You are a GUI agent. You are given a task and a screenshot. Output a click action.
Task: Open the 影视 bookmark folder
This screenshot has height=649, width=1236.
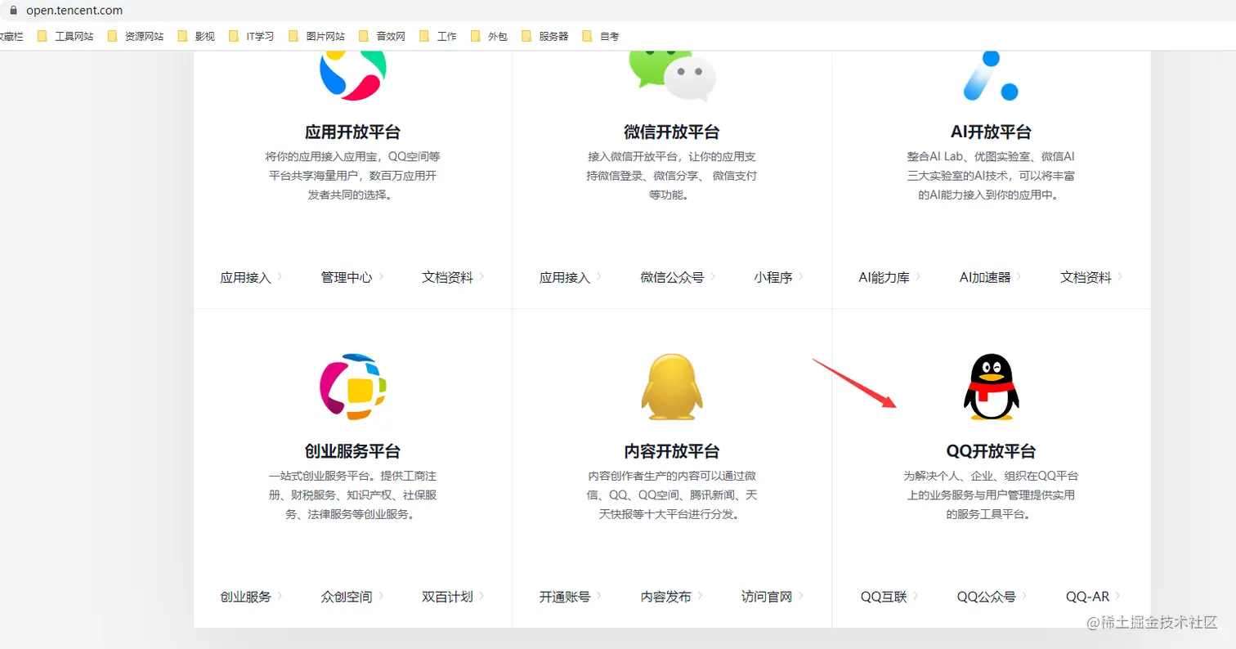coord(196,36)
